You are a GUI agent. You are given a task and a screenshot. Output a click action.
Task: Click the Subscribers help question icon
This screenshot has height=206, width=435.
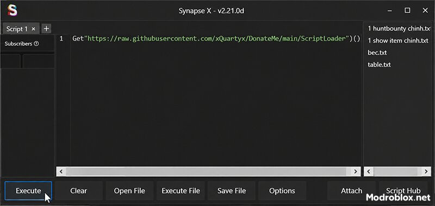tap(36, 44)
